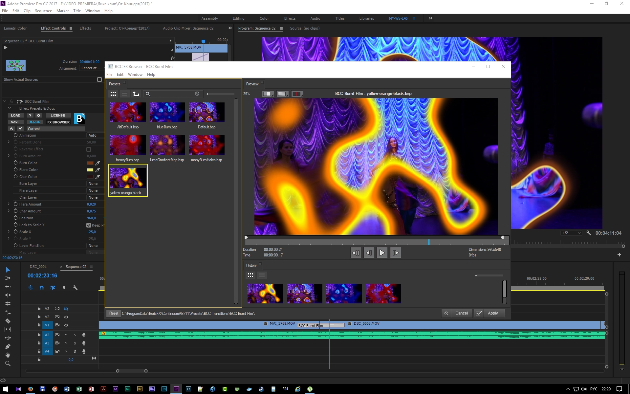630x394 pixels.
Task: Solo track A3
Action: tap(75, 343)
